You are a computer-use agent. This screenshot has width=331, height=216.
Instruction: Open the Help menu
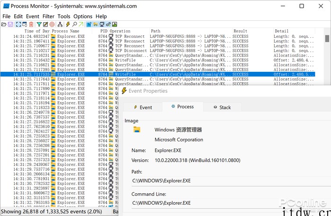(x=101, y=17)
